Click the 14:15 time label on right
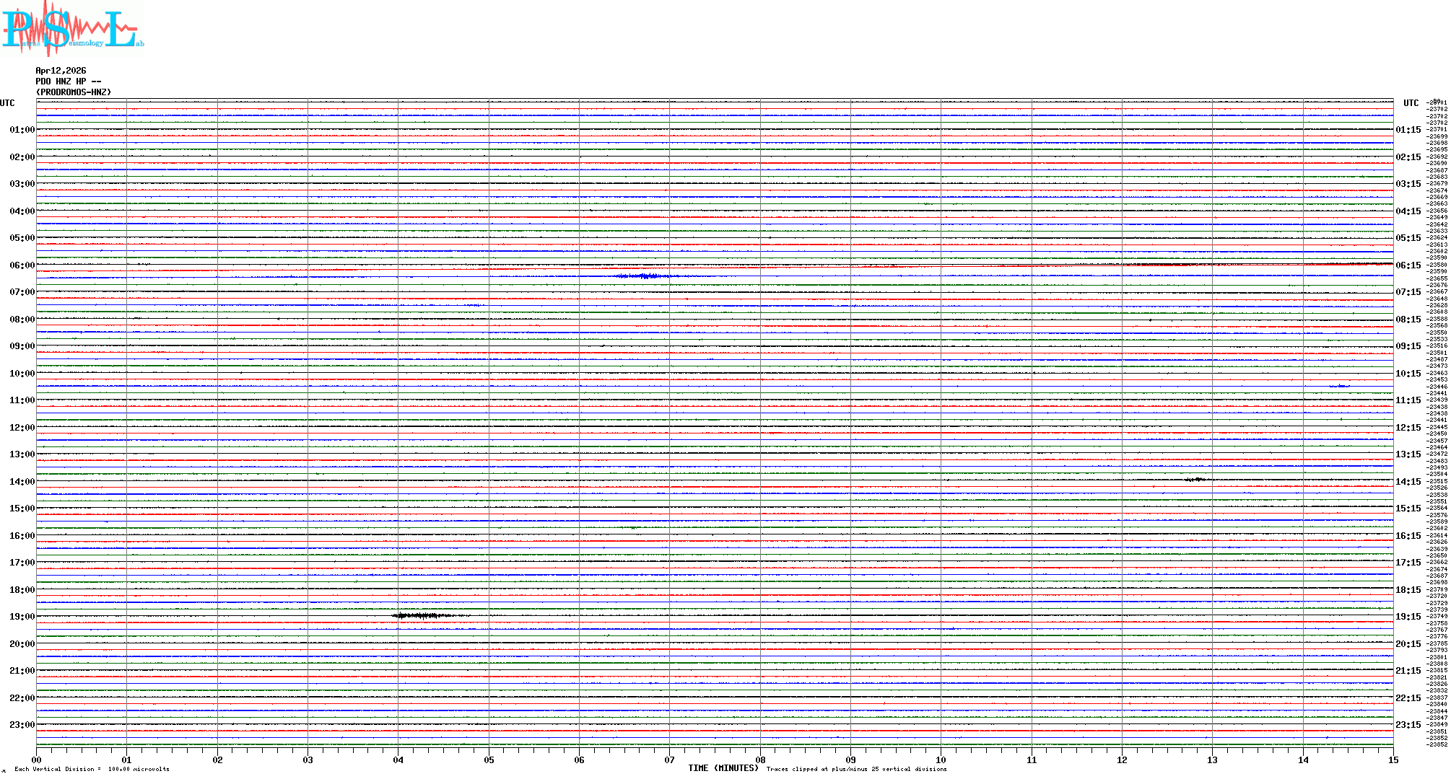This screenshot has height=779, width=1451. coord(1408,482)
